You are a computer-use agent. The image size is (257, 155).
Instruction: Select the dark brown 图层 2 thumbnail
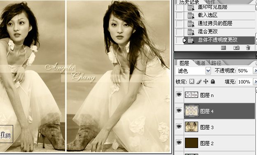tap(192, 143)
